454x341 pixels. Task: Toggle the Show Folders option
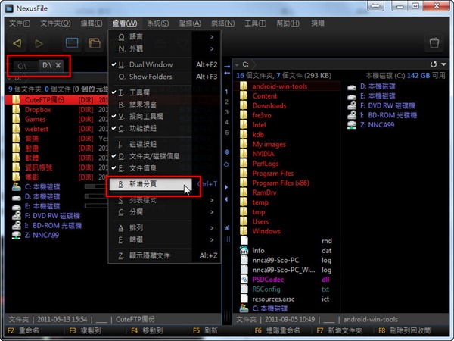[x=151, y=77]
